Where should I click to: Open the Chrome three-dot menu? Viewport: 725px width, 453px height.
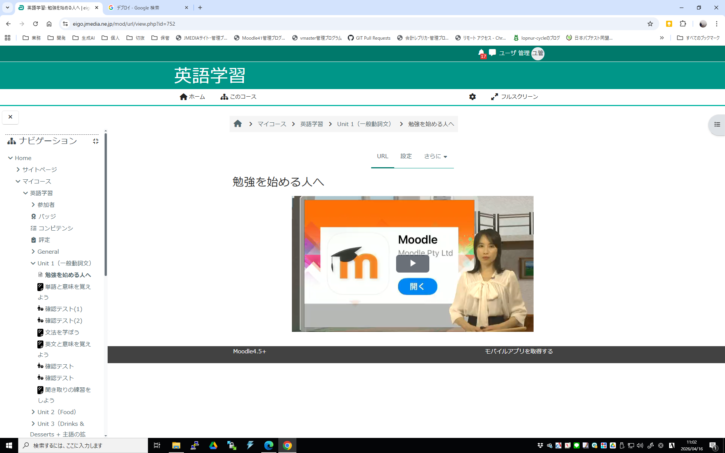pyautogui.click(x=717, y=24)
